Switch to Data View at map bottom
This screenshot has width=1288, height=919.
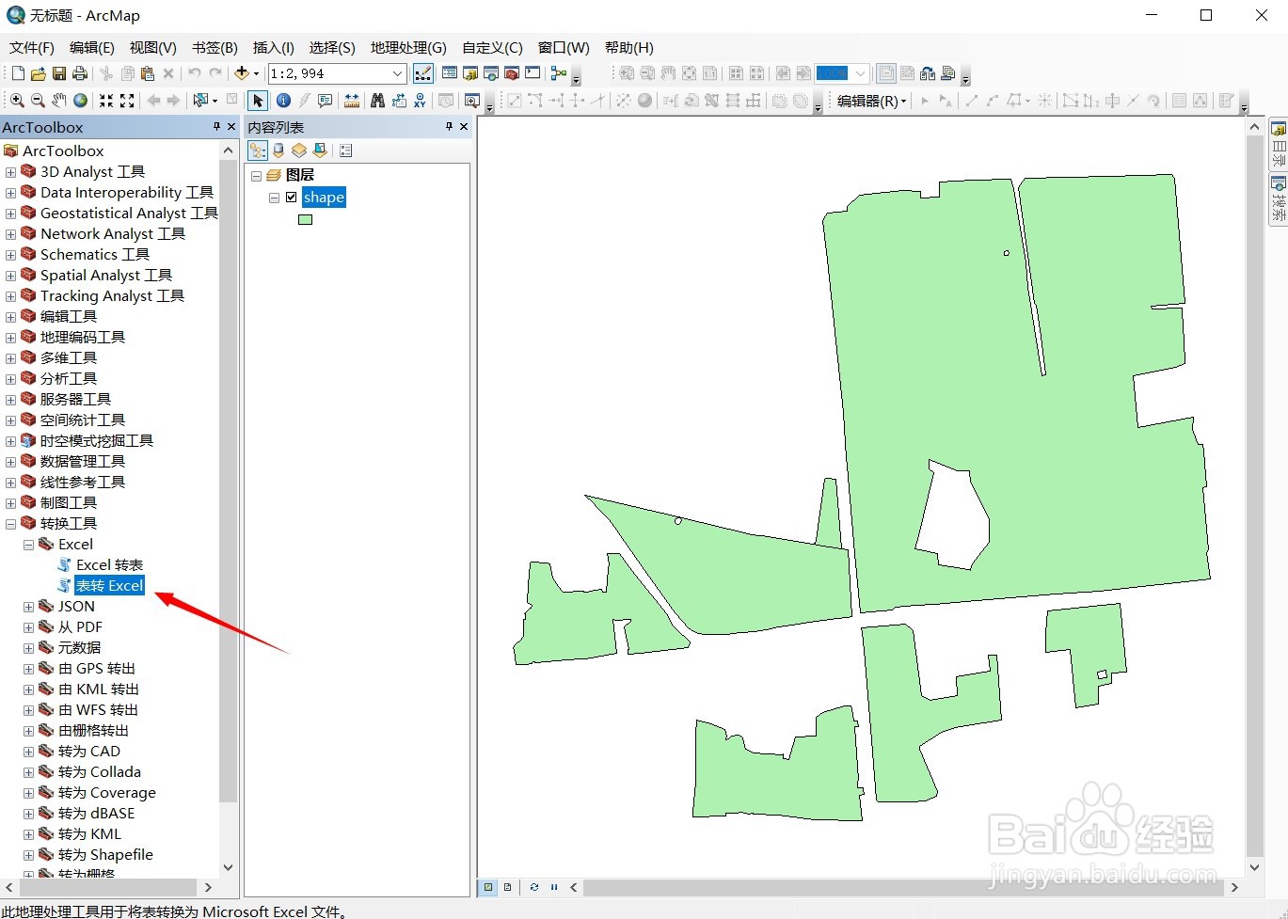[488, 887]
